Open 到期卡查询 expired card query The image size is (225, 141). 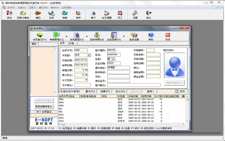(x=23, y=15)
